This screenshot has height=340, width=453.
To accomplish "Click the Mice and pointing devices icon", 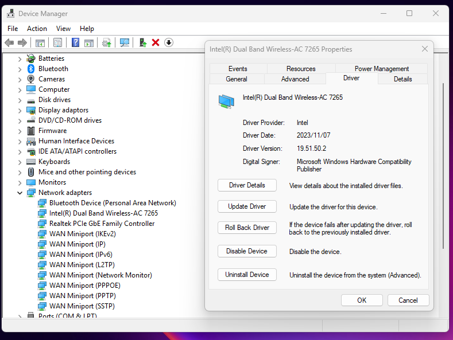I will (31, 172).
